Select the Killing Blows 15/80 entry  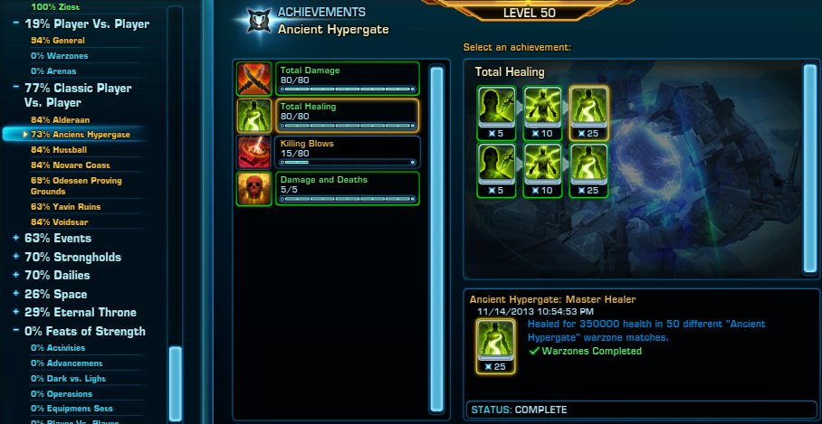click(x=347, y=152)
